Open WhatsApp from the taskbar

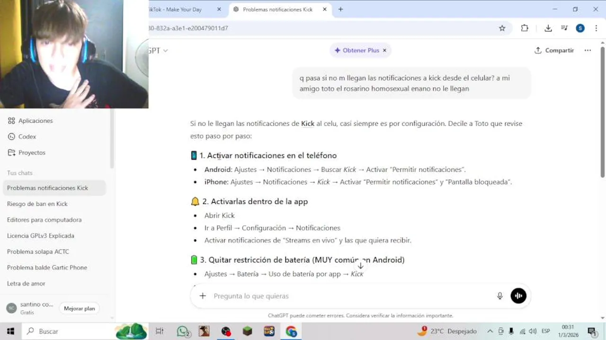pyautogui.click(x=183, y=331)
